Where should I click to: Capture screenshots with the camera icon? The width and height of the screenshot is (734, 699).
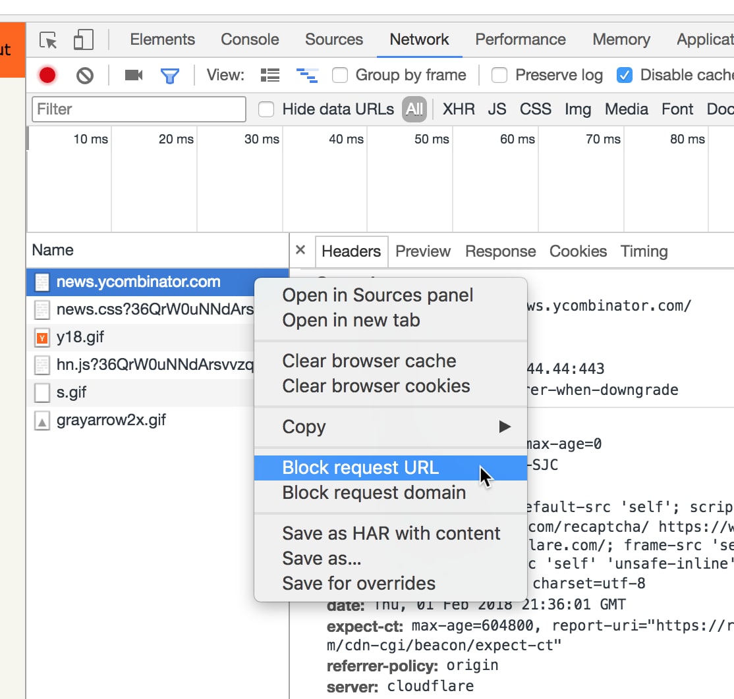[x=134, y=75]
